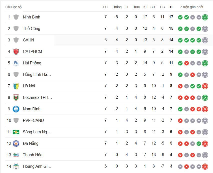Click the Nam Định club logo
213x173 pixels.
(x=16, y=109)
